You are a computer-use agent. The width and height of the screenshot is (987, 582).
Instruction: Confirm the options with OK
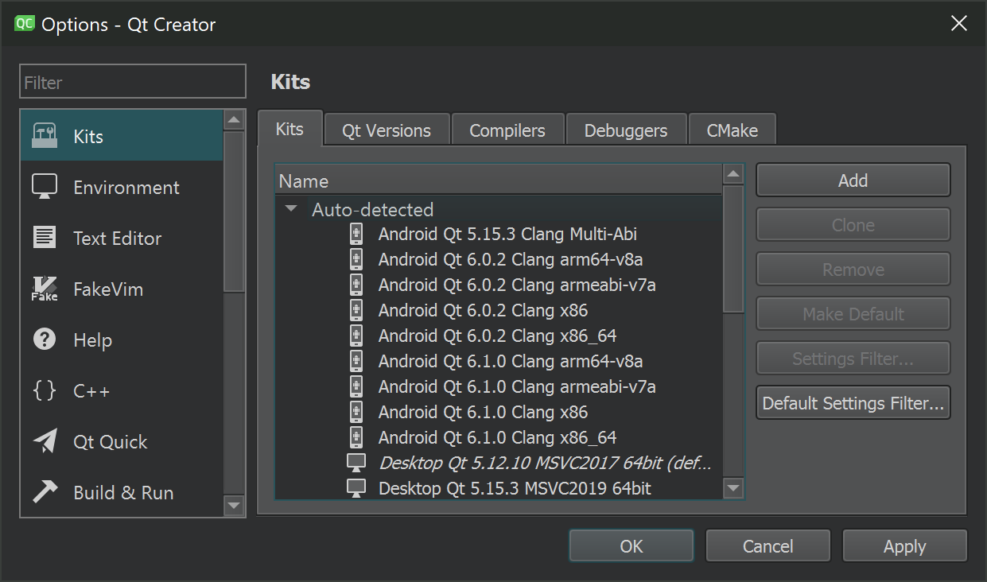[631, 546]
